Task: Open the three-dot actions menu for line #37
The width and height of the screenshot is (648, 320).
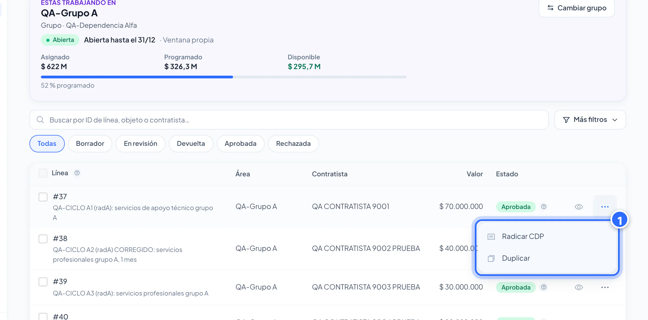Action: 605,207
